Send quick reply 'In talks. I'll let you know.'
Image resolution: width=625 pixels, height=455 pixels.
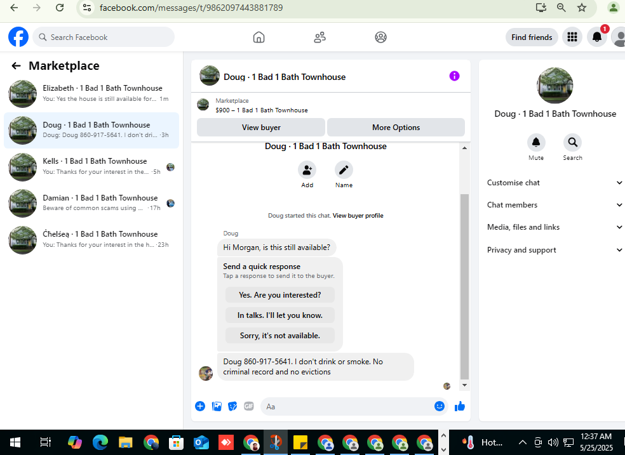point(280,315)
